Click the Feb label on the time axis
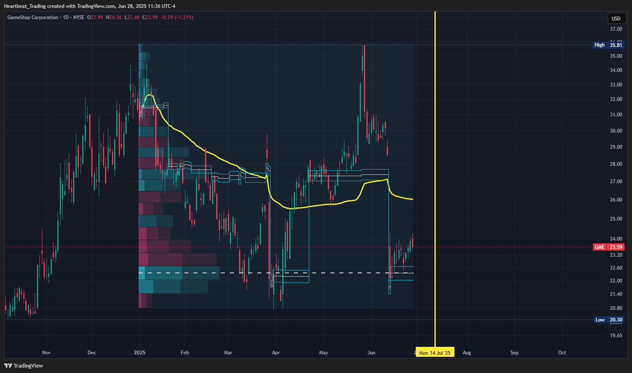Image resolution: width=632 pixels, height=373 pixels. (x=185, y=353)
